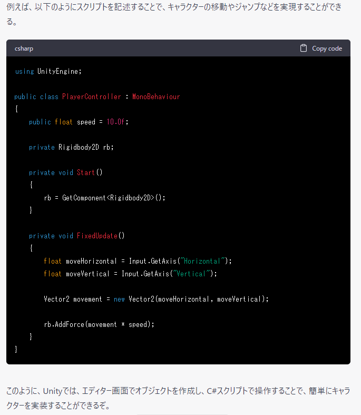Click the "Horizontal" string literal
Screen dimensions: 361x415
(202, 261)
